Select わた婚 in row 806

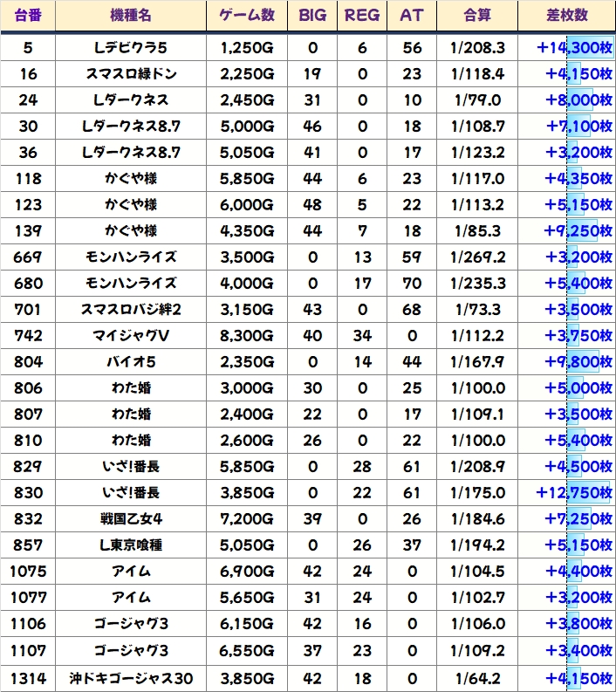click(131, 388)
